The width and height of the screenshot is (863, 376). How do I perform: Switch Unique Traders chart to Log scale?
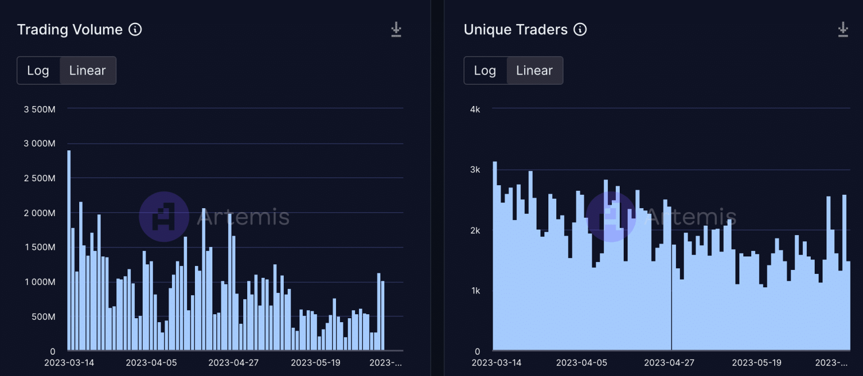pyautogui.click(x=485, y=71)
